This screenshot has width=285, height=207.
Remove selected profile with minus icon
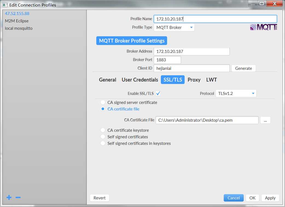18,197
